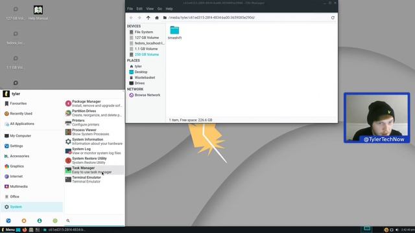Screen dimensions: 415x233
Task: Launch Package Manager from menu
Action: [94, 104]
